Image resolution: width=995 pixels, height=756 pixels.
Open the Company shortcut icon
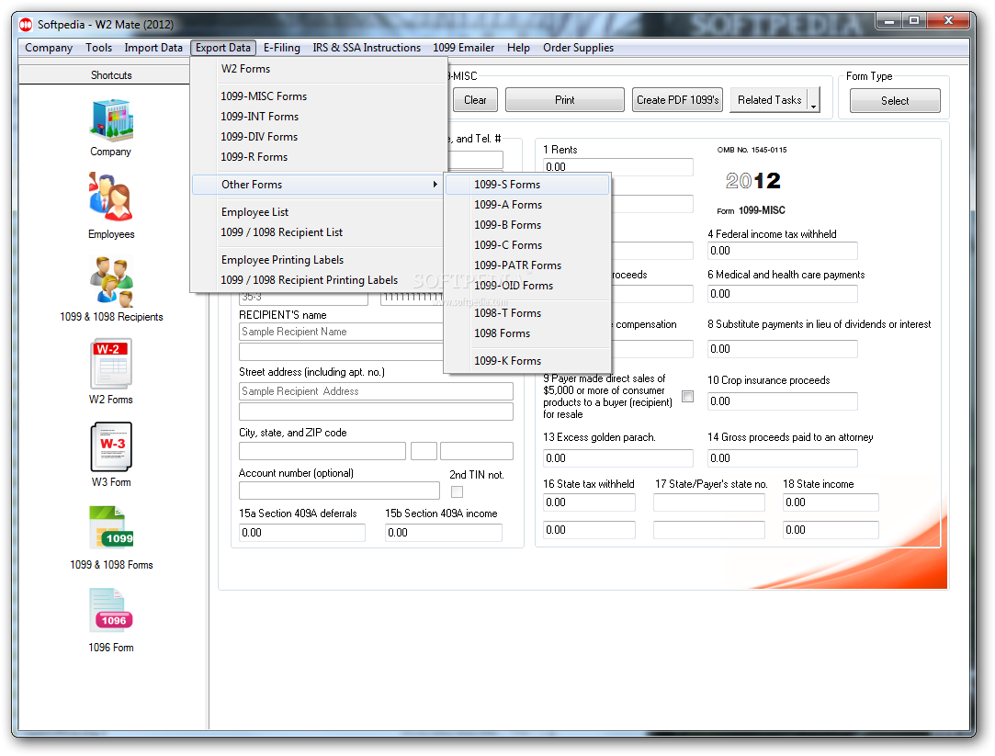(111, 120)
